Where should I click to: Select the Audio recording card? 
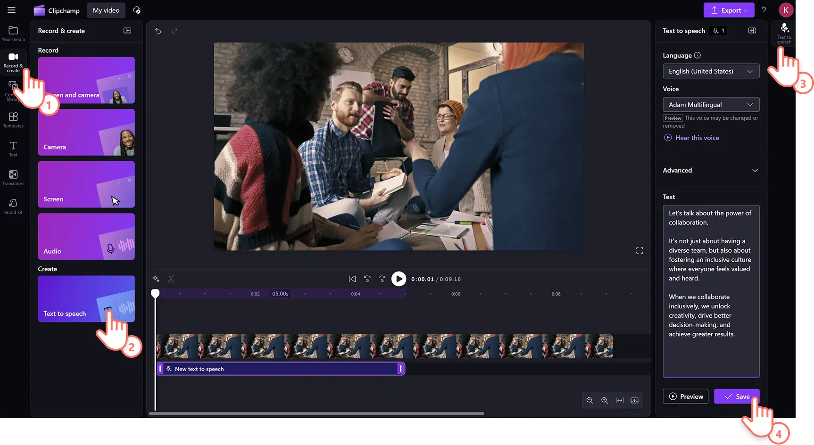pyautogui.click(x=86, y=236)
